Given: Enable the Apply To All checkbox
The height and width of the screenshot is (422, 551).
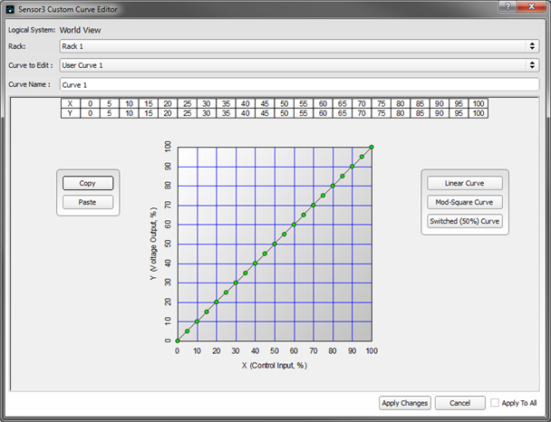Looking at the screenshot, I should point(496,403).
